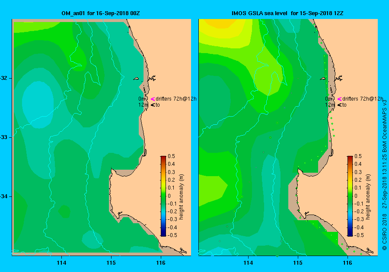Click the left map title OM_an01 for 16-Sep-2018 00Z
This screenshot has height=272, width=389.
[100, 13]
